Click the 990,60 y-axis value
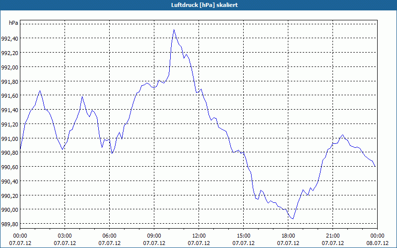The image size is (397, 248). pyautogui.click(x=10, y=167)
